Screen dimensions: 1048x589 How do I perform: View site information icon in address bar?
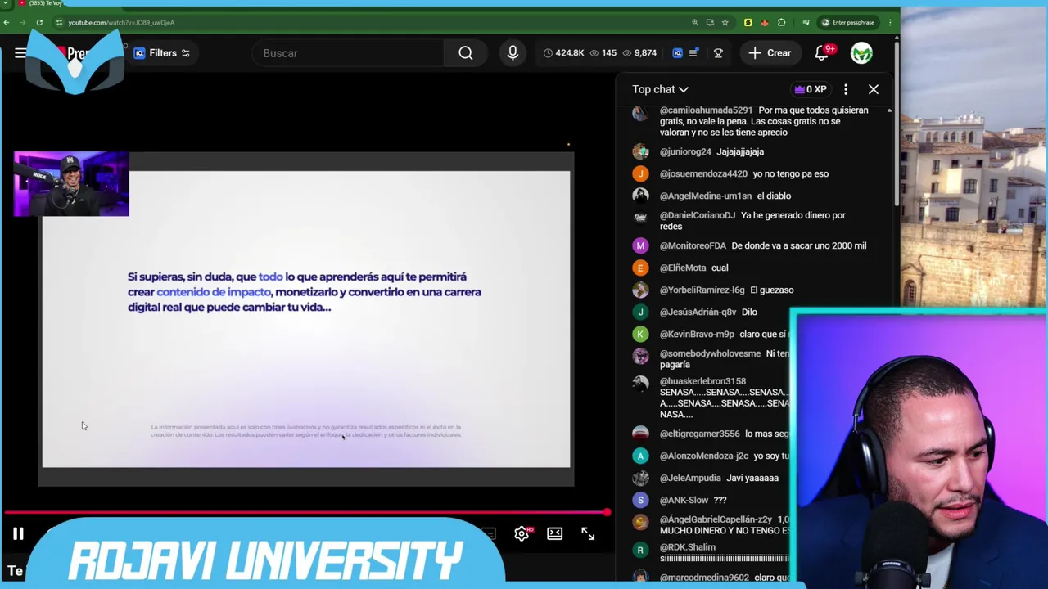click(59, 22)
